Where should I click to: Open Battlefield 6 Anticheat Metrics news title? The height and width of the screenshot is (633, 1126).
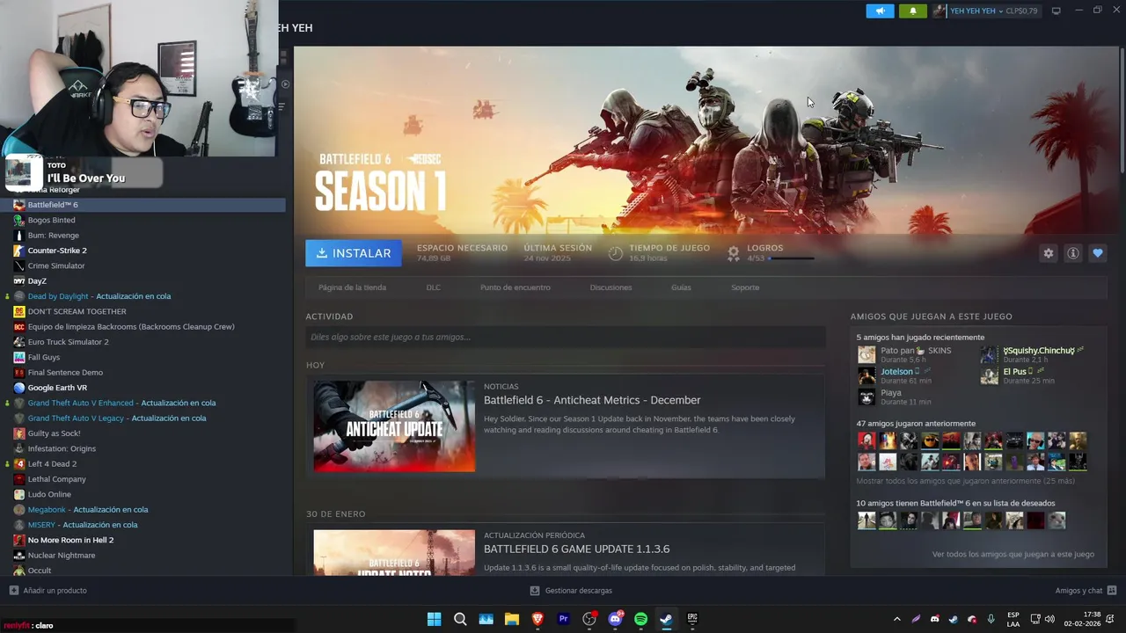pyautogui.click(x=592, y=400)
